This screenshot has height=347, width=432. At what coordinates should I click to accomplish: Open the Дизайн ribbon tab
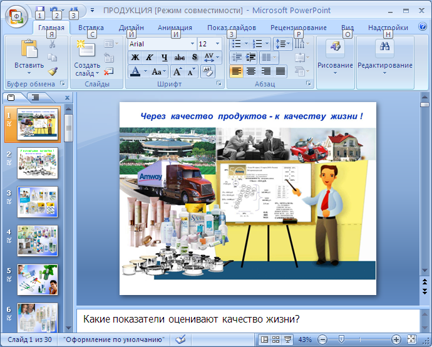click(131, 28)
